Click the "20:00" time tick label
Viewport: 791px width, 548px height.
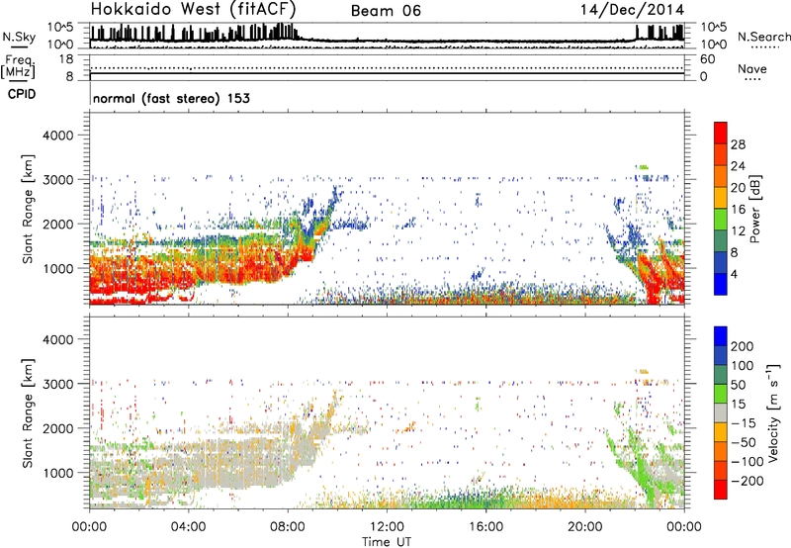coord(585,527)
